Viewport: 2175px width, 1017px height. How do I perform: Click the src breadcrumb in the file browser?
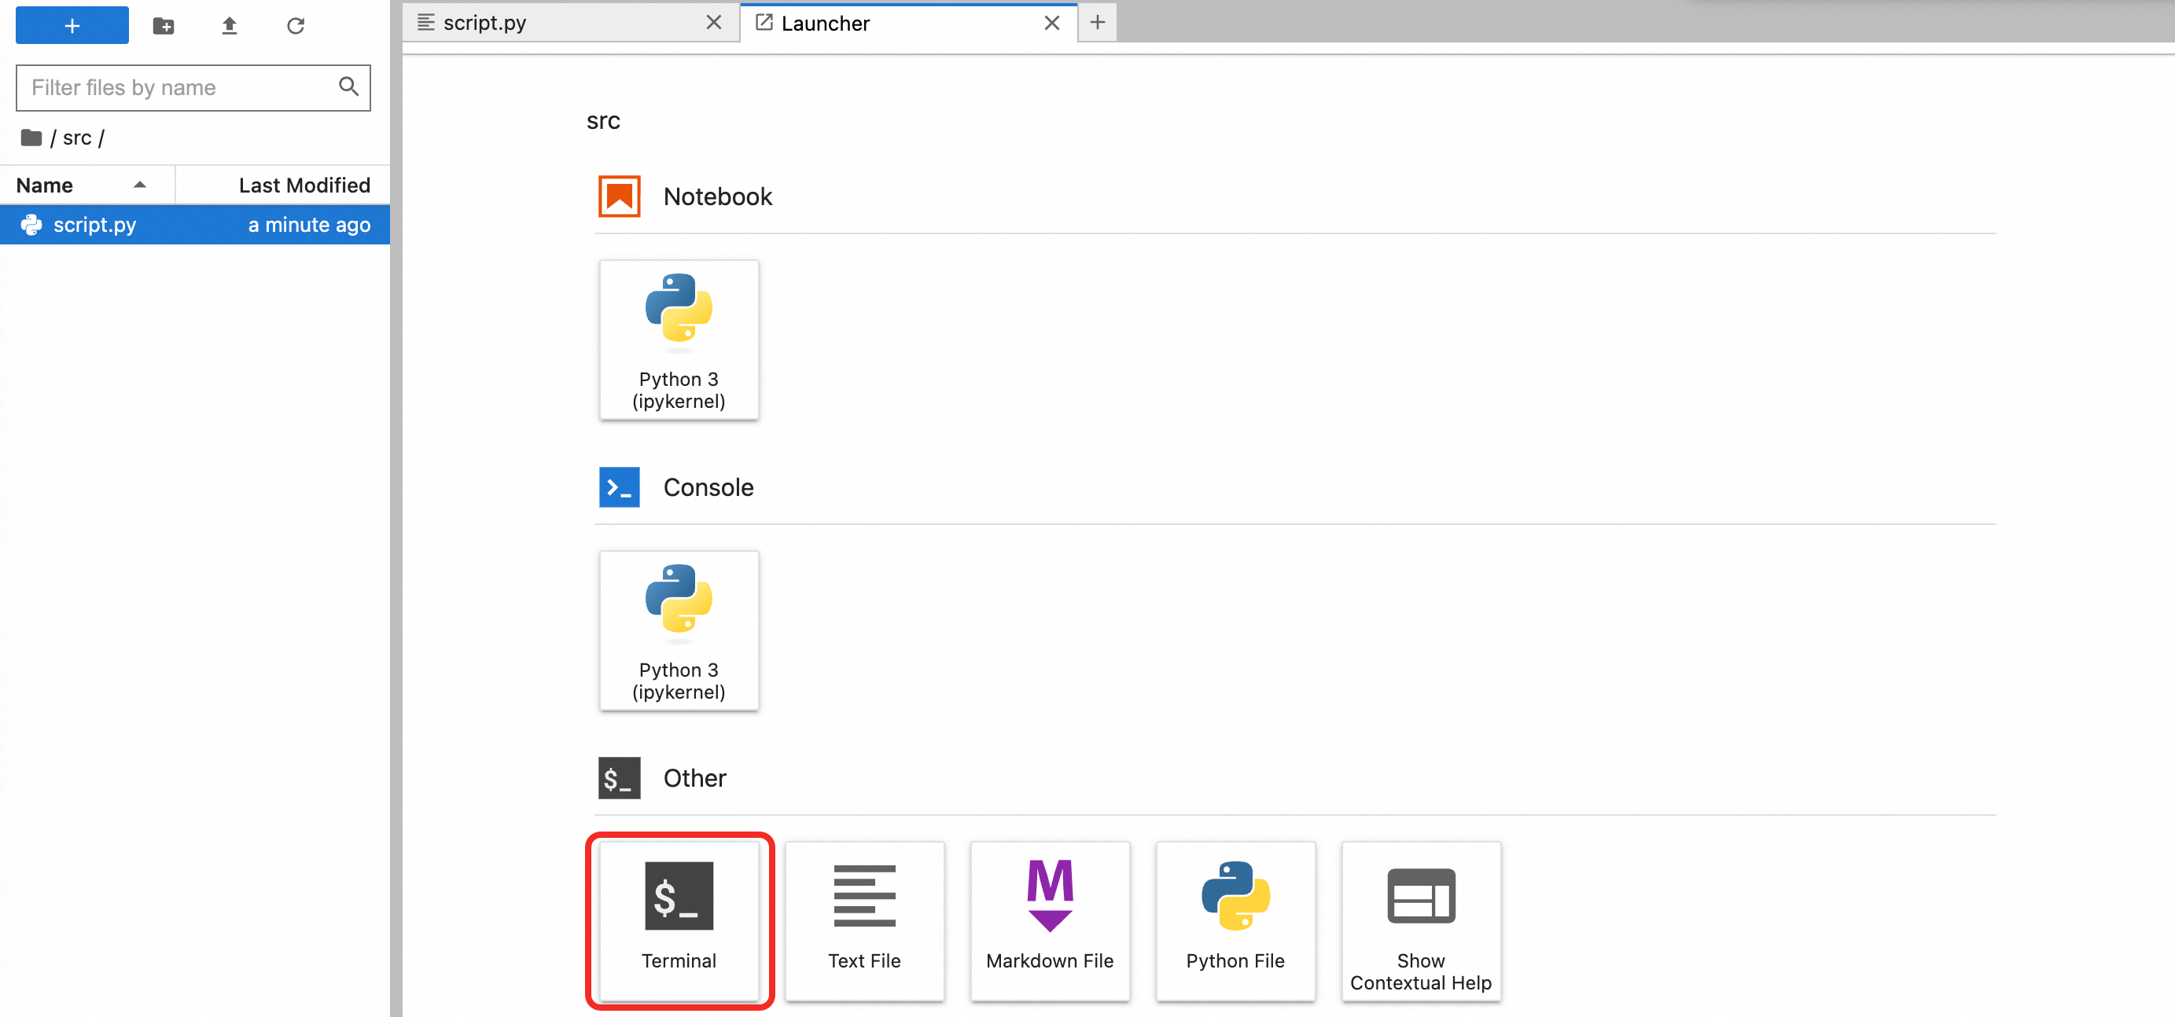coord(77,138)
